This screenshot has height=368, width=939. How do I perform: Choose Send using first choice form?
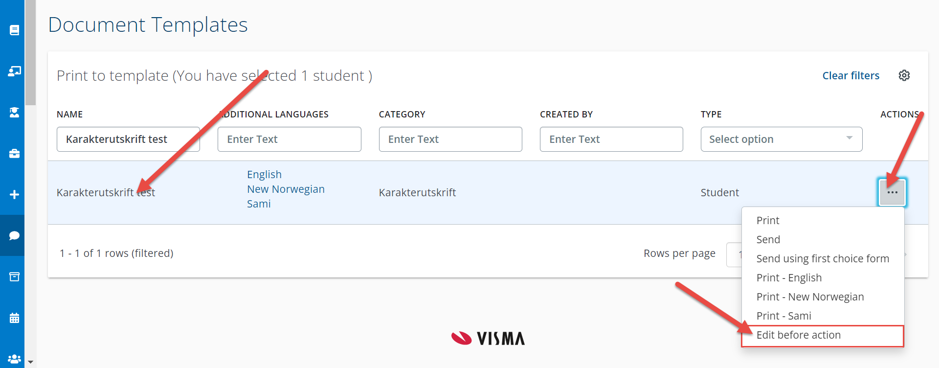[822, 259]
